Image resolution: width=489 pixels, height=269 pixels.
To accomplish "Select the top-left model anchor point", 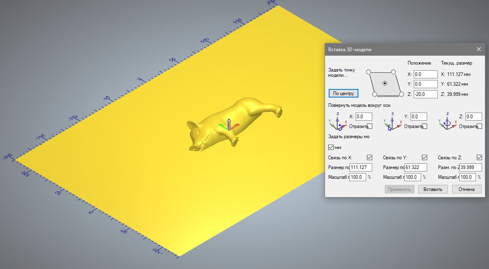I will point(369,72).
